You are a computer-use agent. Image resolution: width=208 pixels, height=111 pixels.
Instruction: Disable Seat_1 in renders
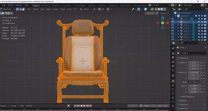tap(205, 22)
